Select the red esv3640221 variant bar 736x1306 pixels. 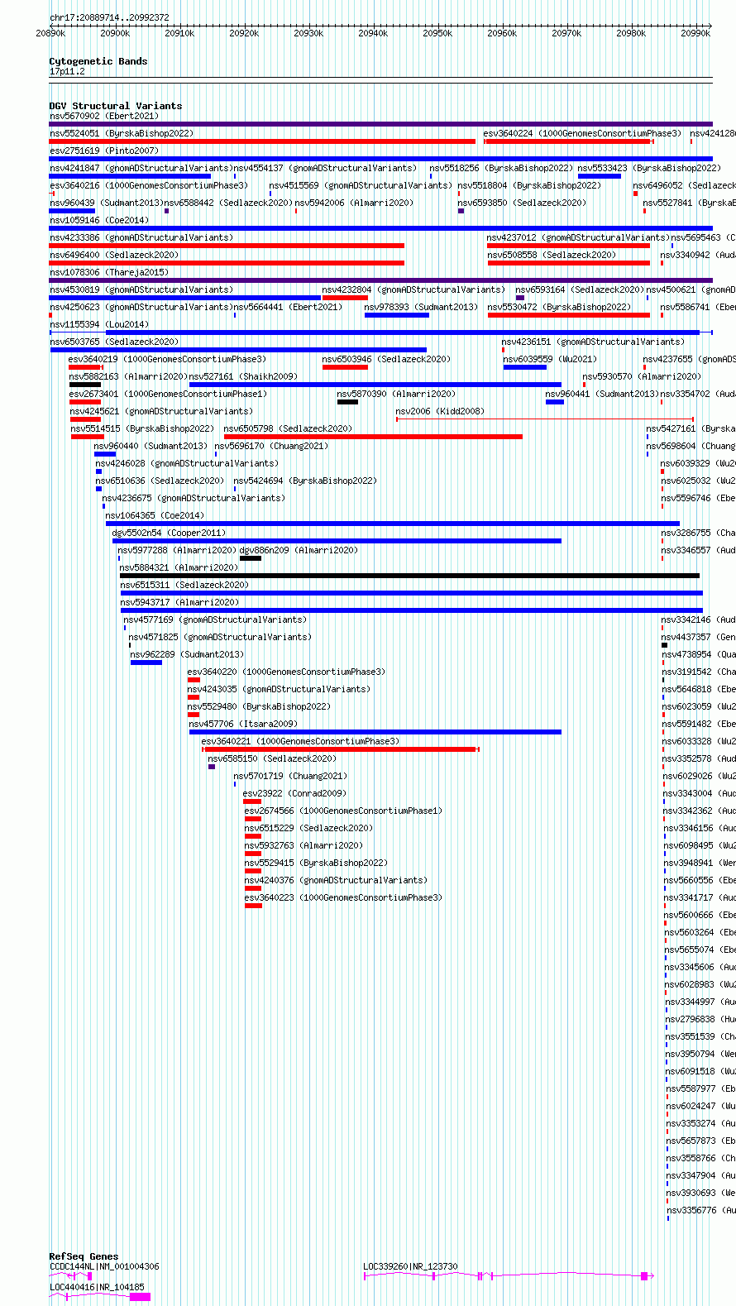341,749
